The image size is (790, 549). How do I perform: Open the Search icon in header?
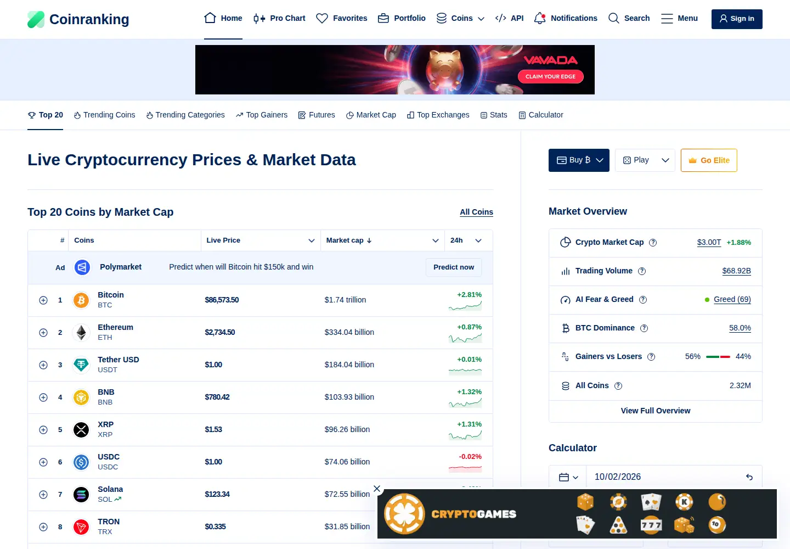point(614,18)
